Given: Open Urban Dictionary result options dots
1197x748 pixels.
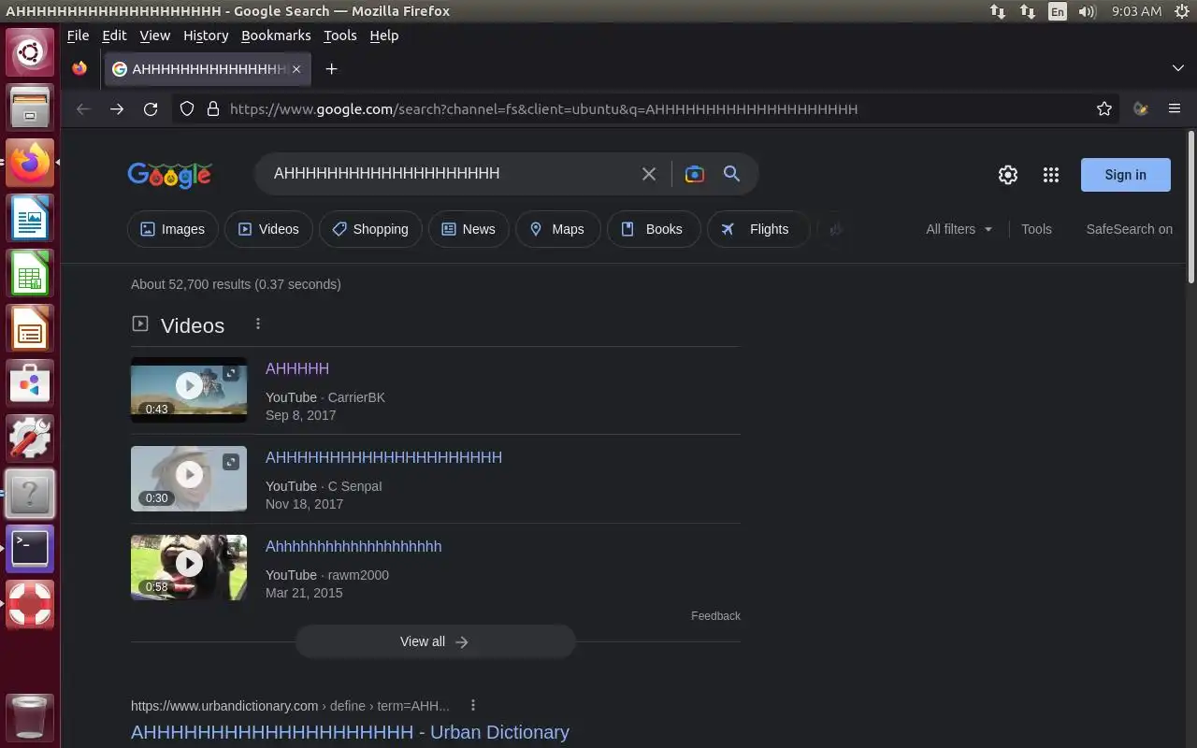Looking at the screenshot, I should coord(473,705).
